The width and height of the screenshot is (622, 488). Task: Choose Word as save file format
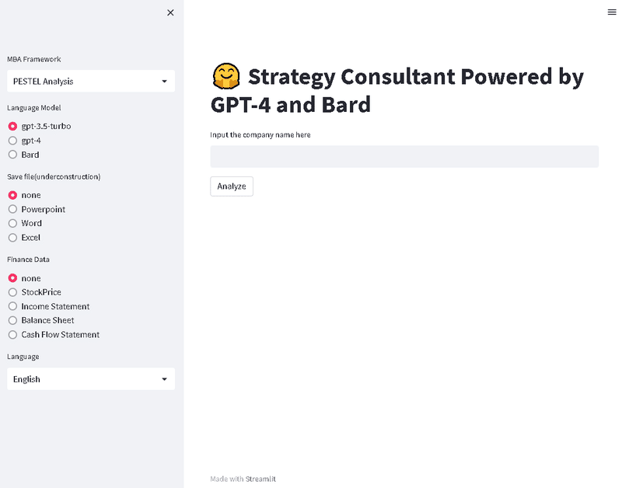(25, 223)
